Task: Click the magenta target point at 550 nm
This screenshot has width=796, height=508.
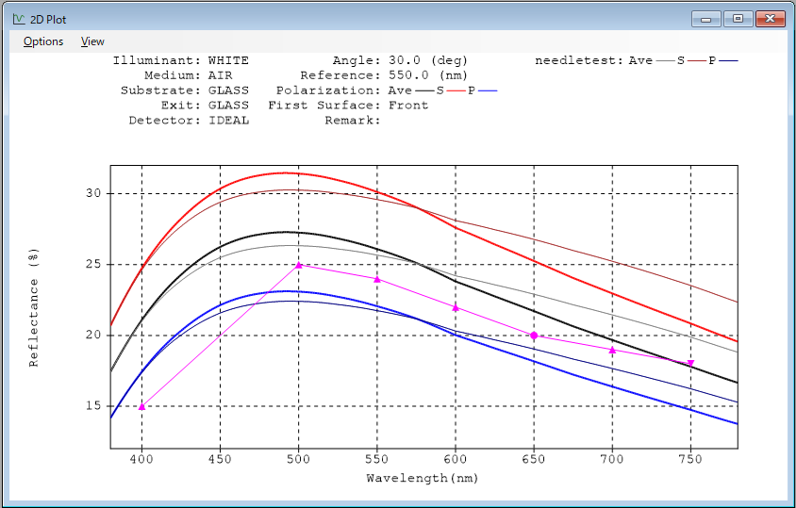Action: [376, 279]
